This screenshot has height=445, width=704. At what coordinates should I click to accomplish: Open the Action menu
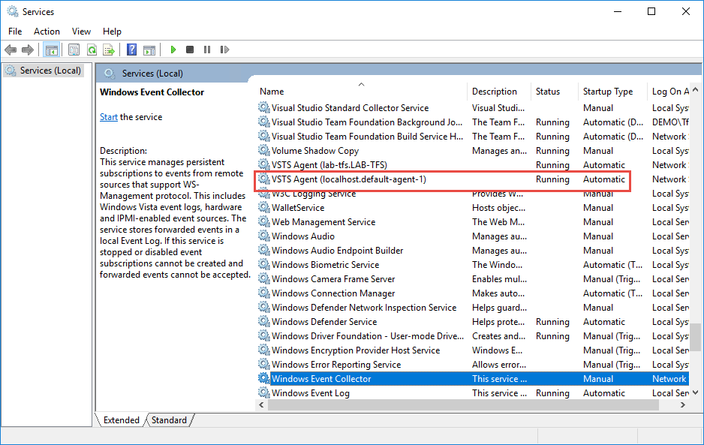pyautogui.click(x=47, y=32)
